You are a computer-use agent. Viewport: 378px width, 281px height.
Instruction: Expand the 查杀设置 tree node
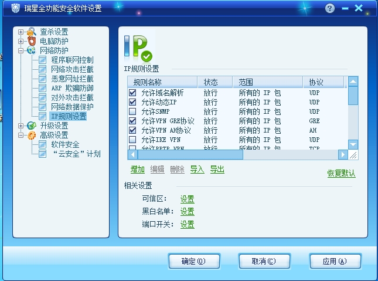(21, 32)
